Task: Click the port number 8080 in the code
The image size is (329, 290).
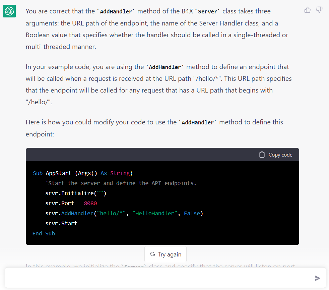Action: (x=90, y=203)
